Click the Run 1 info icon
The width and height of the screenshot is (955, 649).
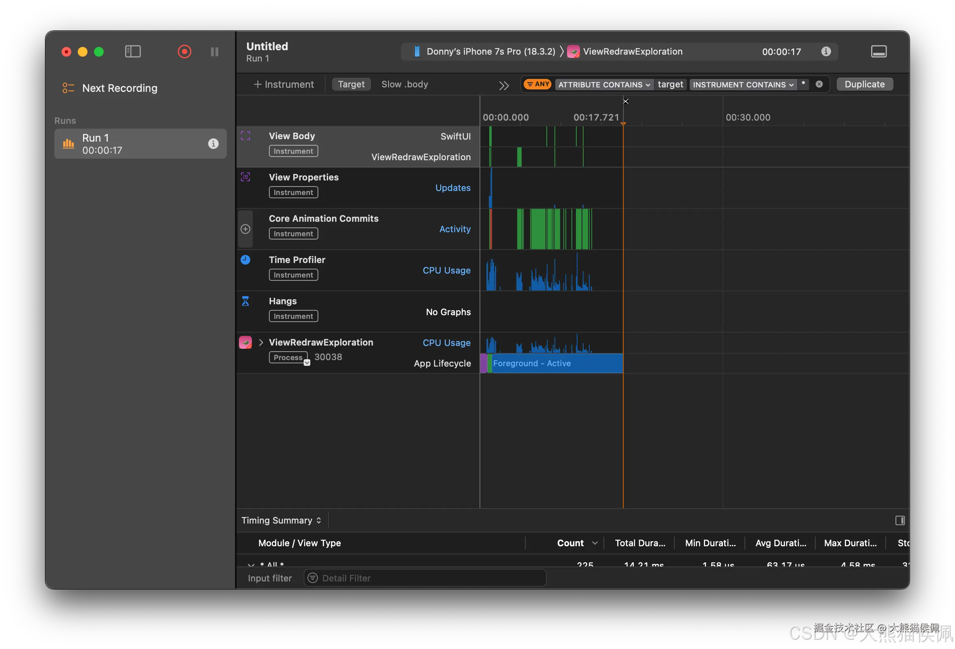[x=213, y=144]
